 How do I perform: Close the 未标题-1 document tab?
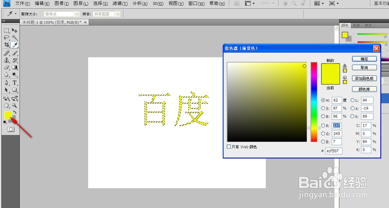[x=85, y=22]
